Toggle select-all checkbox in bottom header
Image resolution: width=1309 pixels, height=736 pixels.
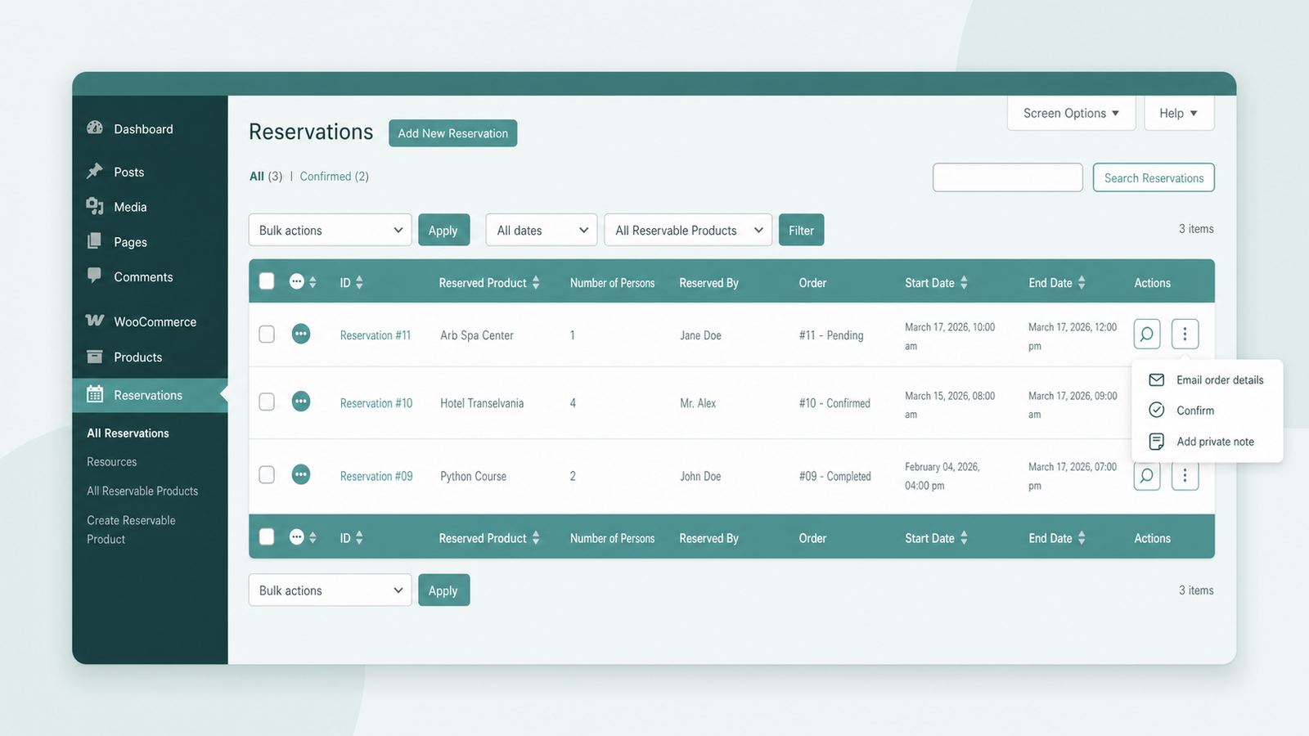pos(267,536)
